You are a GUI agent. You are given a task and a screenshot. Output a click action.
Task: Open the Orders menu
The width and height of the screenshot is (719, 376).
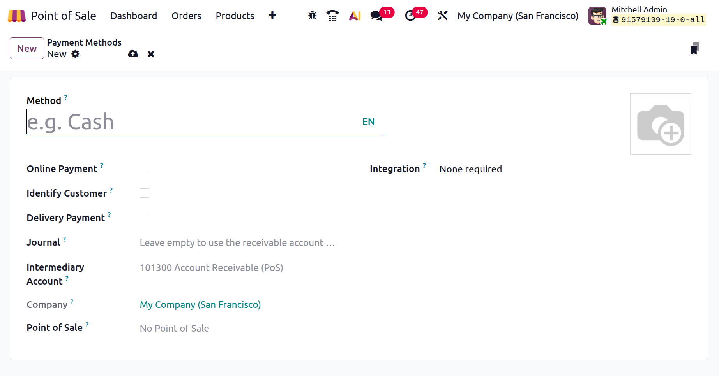[186, 16]
